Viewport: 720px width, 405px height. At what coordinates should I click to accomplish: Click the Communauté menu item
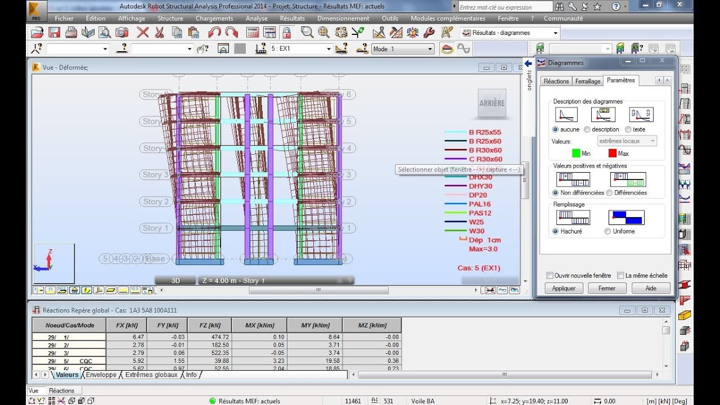point(563,18)
